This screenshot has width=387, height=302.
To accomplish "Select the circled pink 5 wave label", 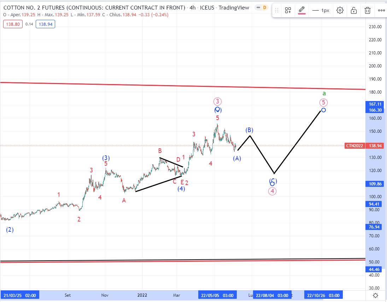I will pyautogui.click(x=323, y=102).
